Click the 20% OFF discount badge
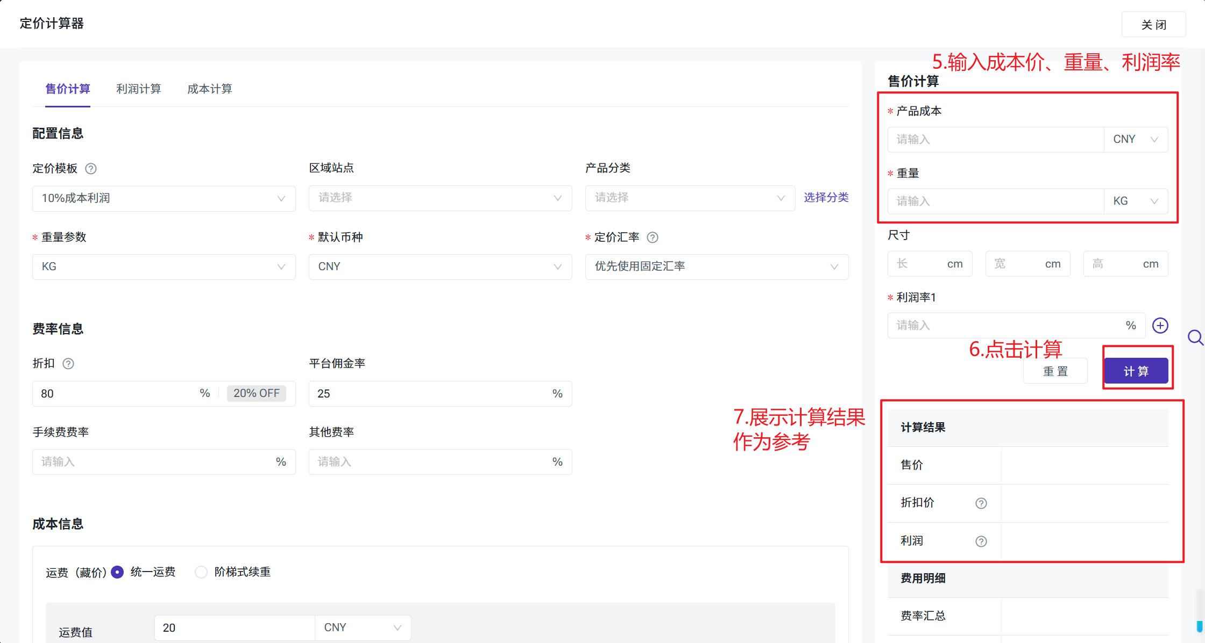Viewport: 1205px width, 643px height. click(256, 393)
